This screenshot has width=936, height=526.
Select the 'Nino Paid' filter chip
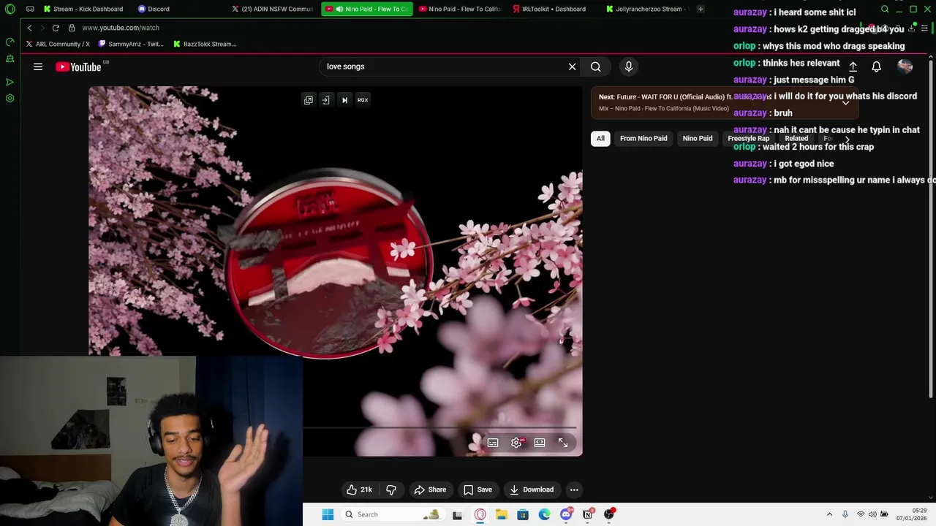(698, 138)
